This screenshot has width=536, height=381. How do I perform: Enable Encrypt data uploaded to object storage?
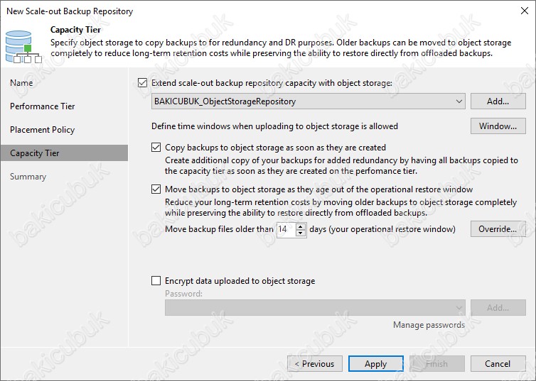coord(156,281)
